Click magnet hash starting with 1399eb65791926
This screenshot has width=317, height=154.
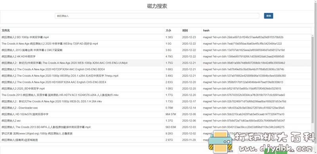point(244,56)
